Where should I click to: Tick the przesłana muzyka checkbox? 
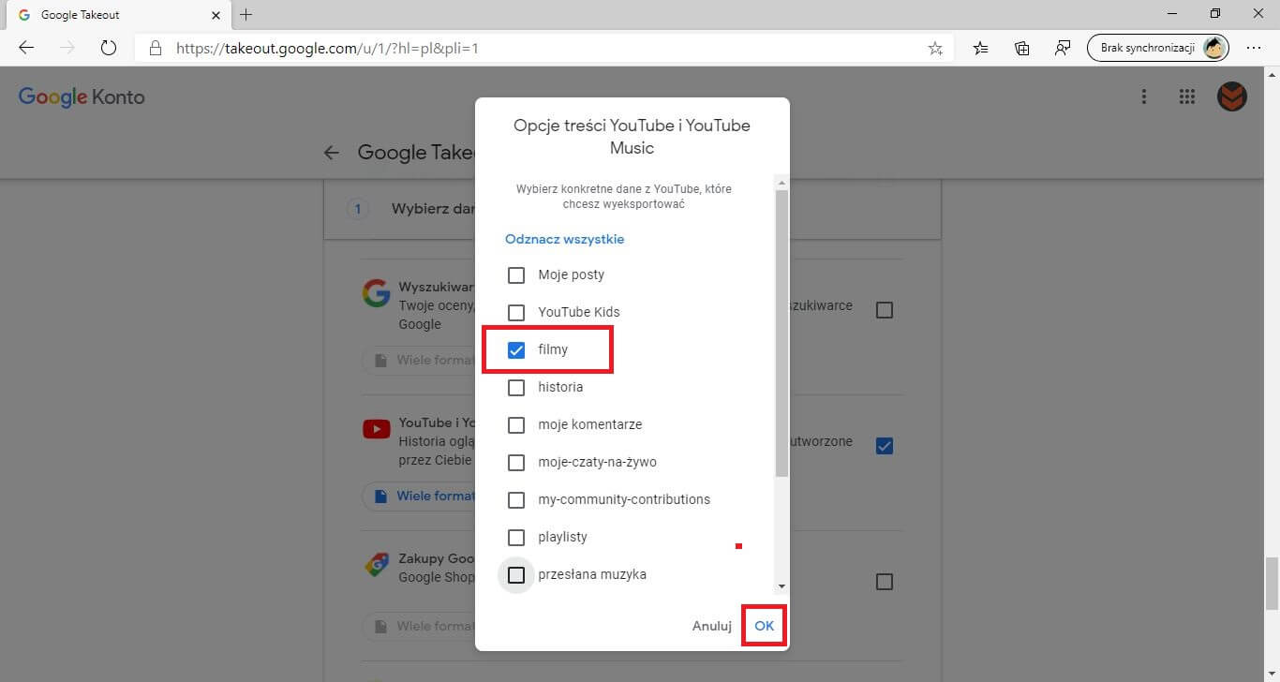(516, 575)
